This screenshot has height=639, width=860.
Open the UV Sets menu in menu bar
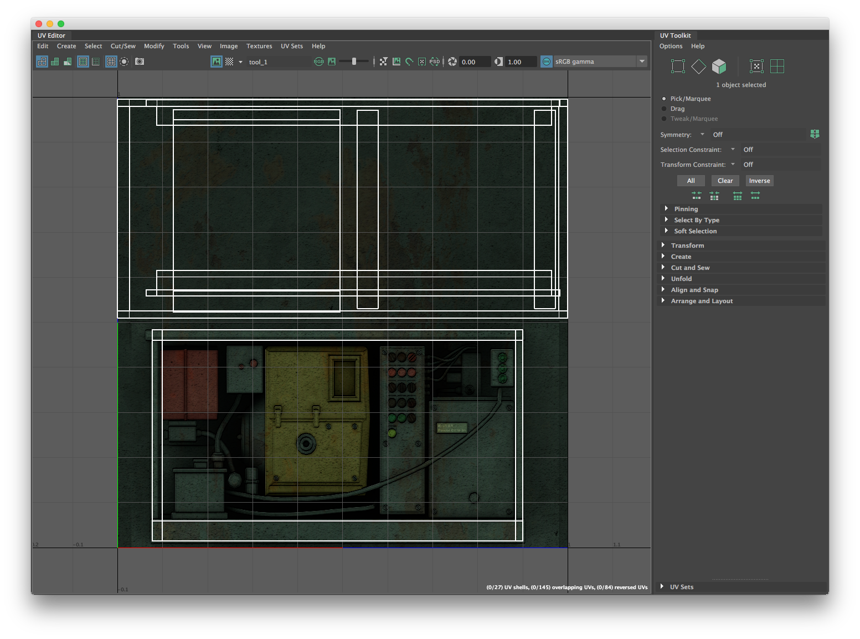tap(292, 46)
